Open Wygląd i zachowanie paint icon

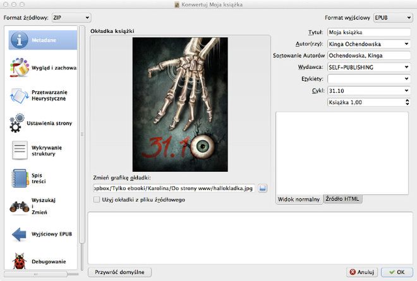19,68
